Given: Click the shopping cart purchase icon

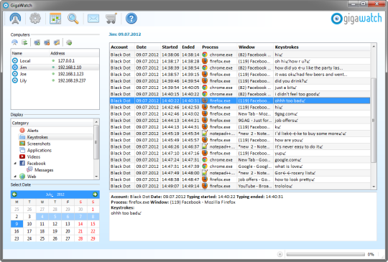Looking at the screenshot, I should 111,19.
